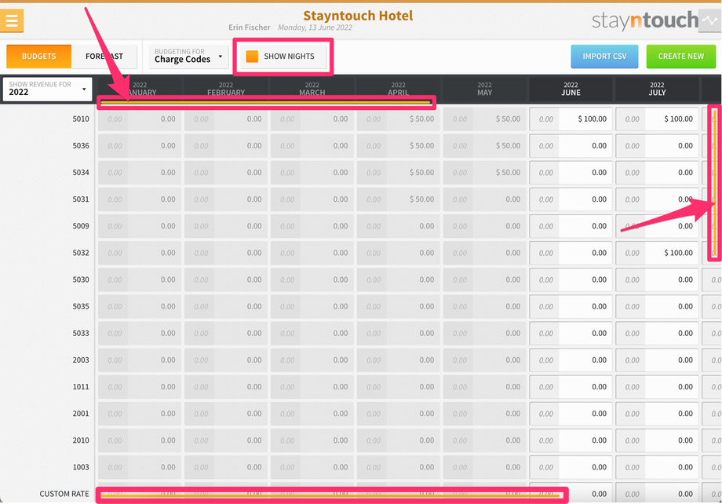Open the hamburger main menu
This screenshot has width=722, height=504.
pyautogui.click(x=12, y=20)
